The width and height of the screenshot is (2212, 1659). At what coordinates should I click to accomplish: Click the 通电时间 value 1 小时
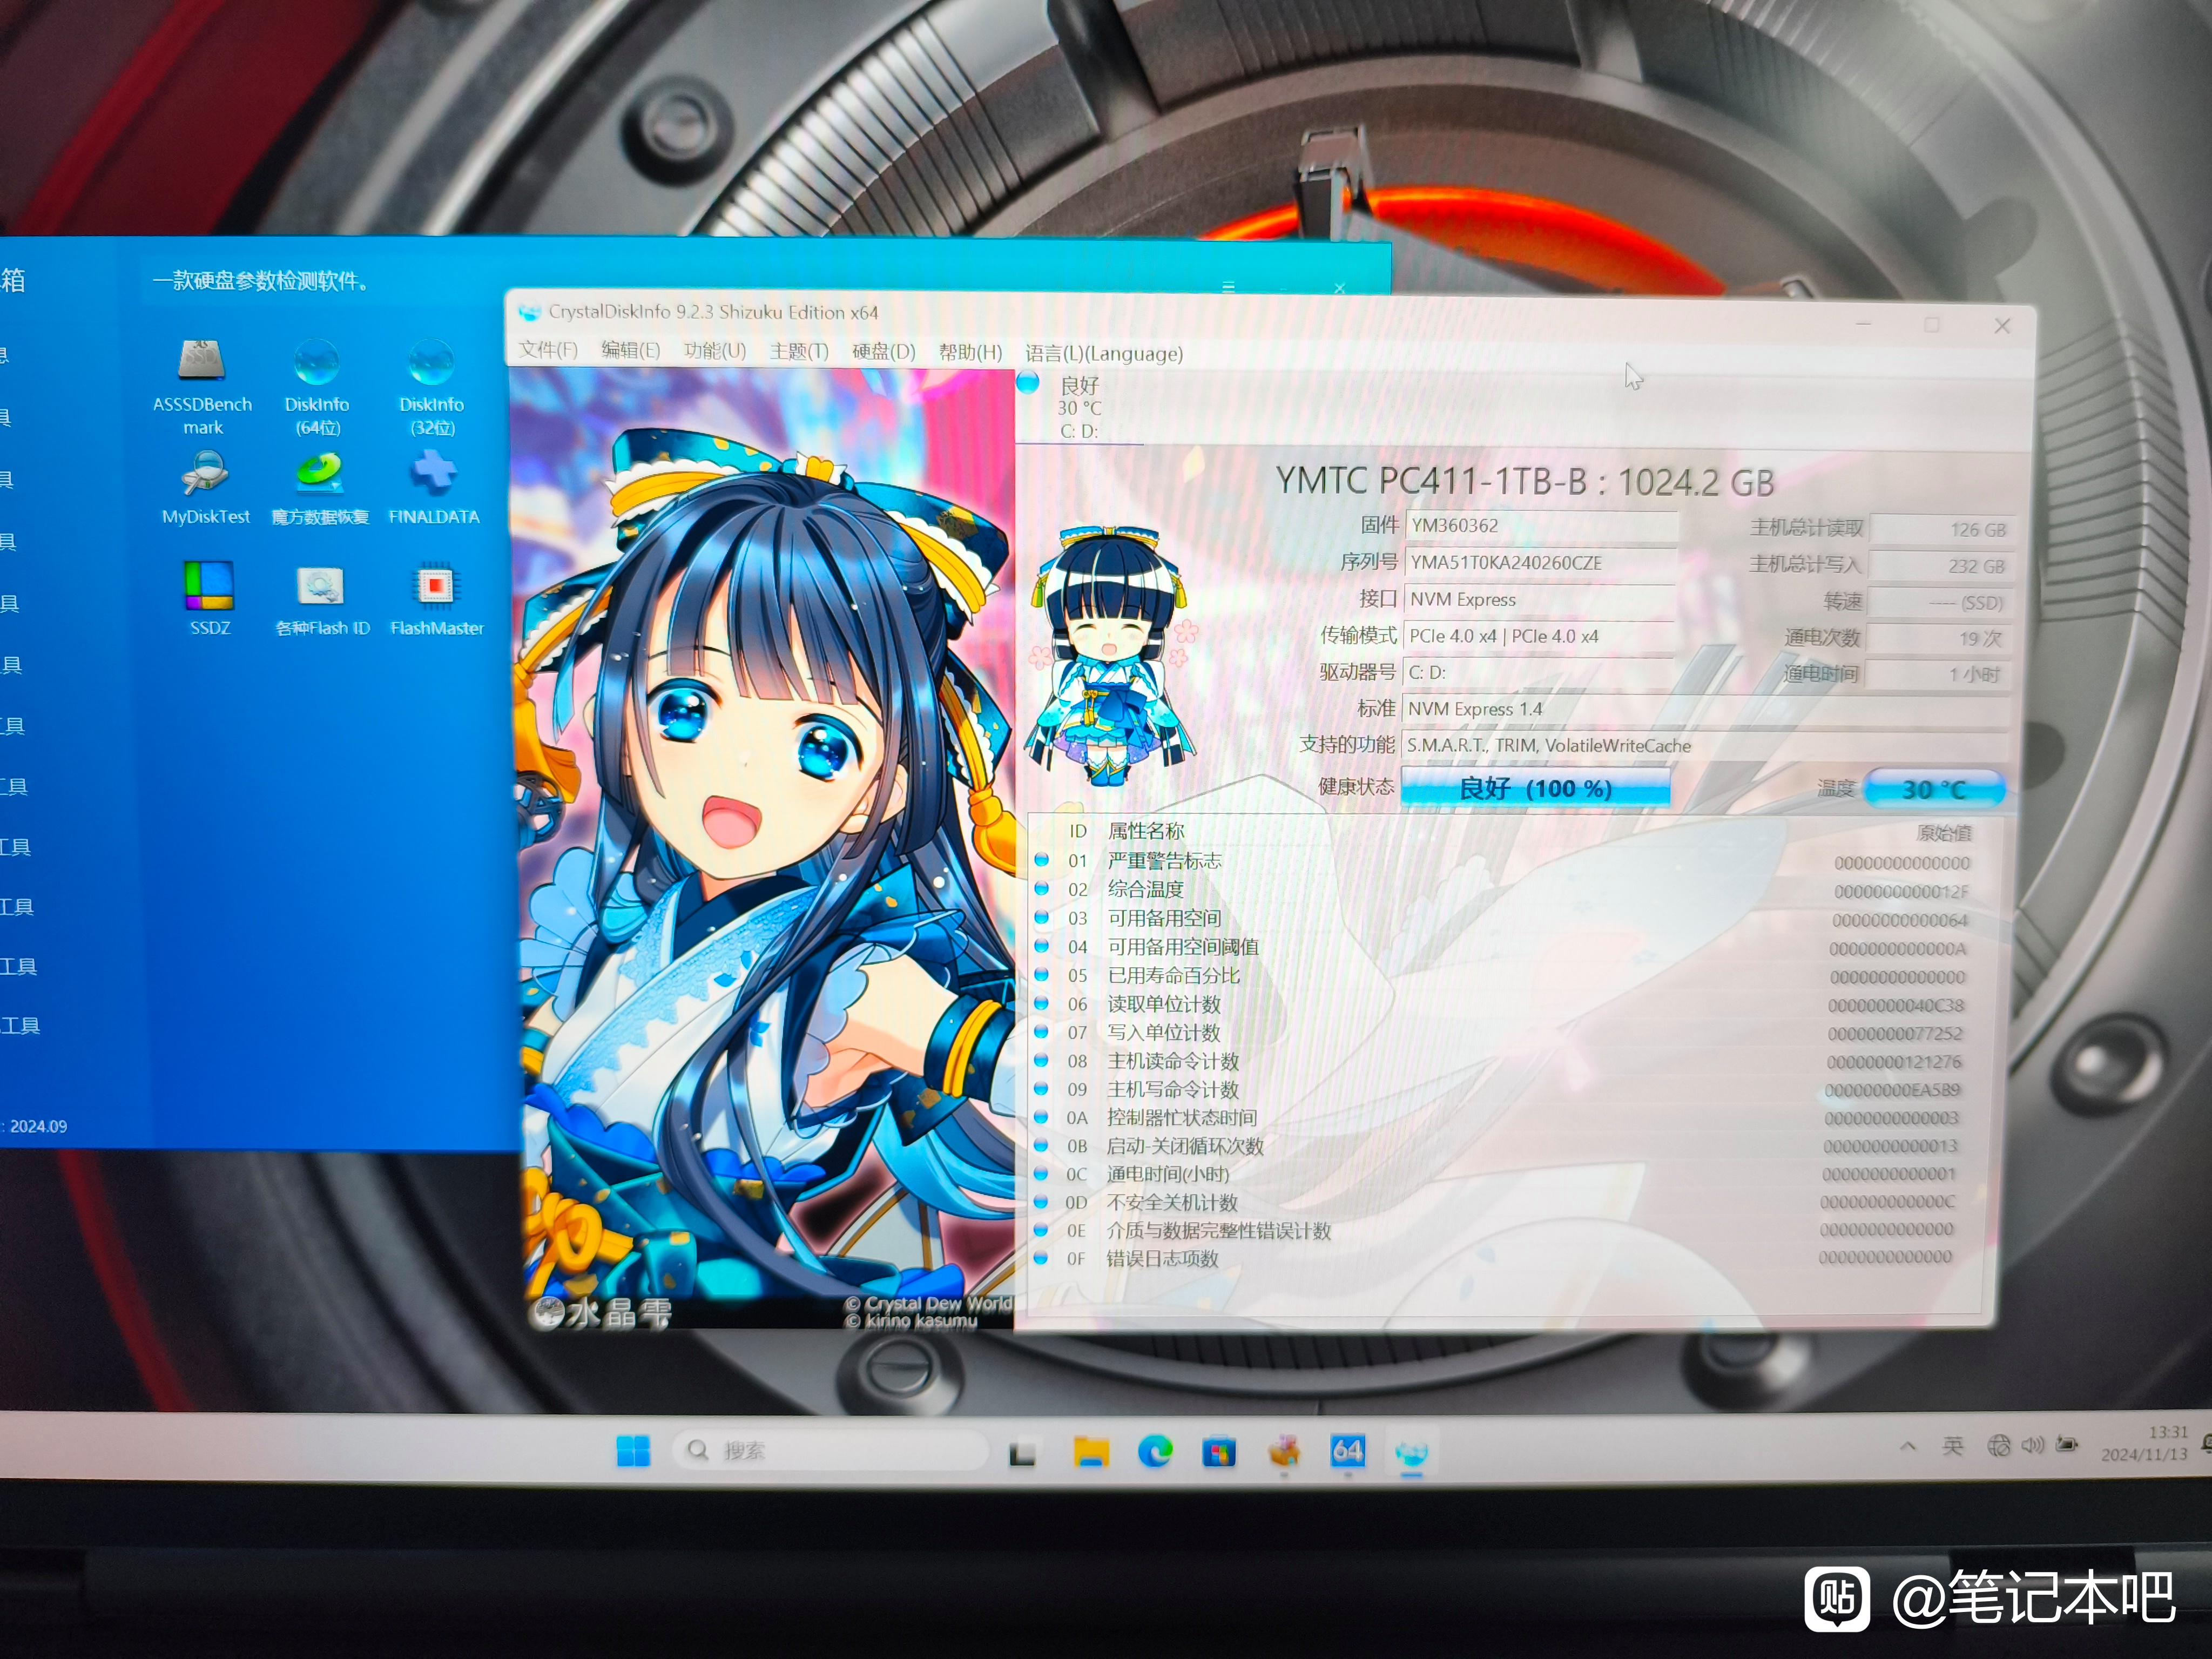coord(1937,675)
